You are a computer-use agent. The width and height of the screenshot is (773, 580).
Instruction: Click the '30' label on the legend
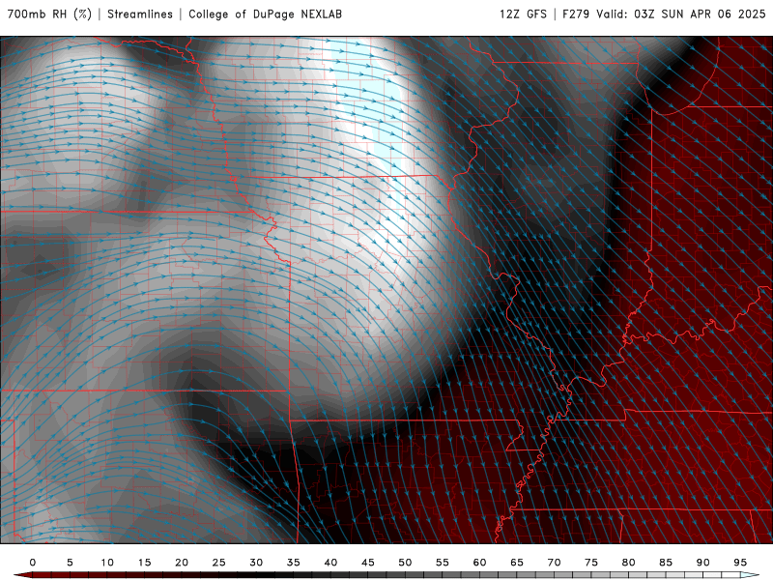click(x=256, y=563)
